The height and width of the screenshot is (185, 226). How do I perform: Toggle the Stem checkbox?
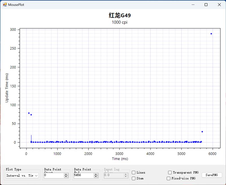pyautogui.click(x=134, y=179)
